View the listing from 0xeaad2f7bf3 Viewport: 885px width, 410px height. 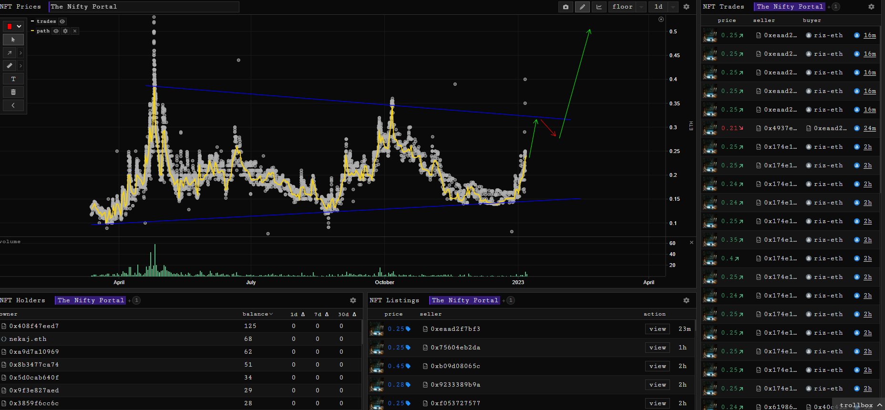[658, 329]
